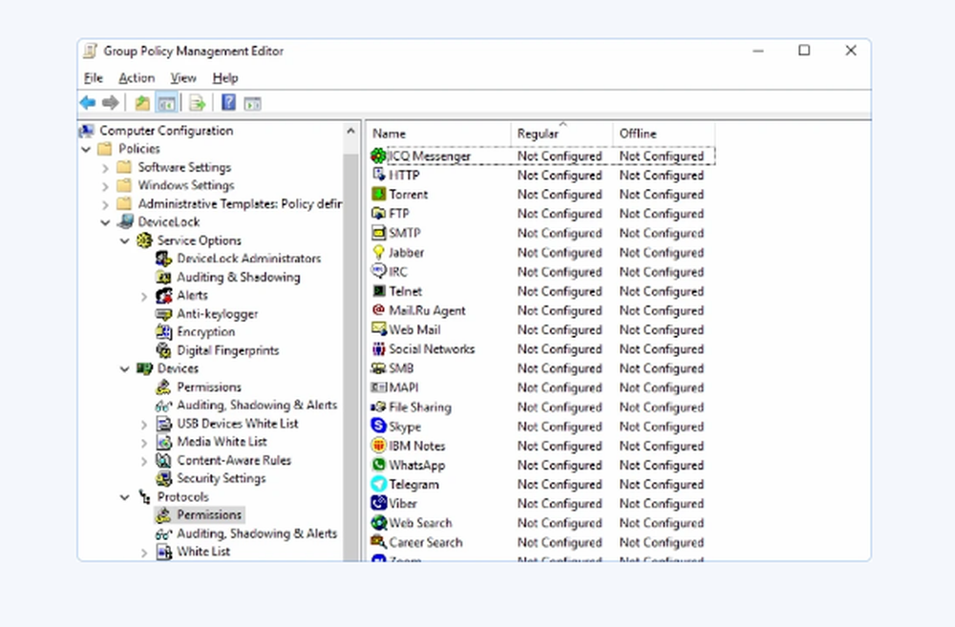Open the Help toolbar icon
The height and width of the screenshot is (627, 955).
tap(228, 102)
